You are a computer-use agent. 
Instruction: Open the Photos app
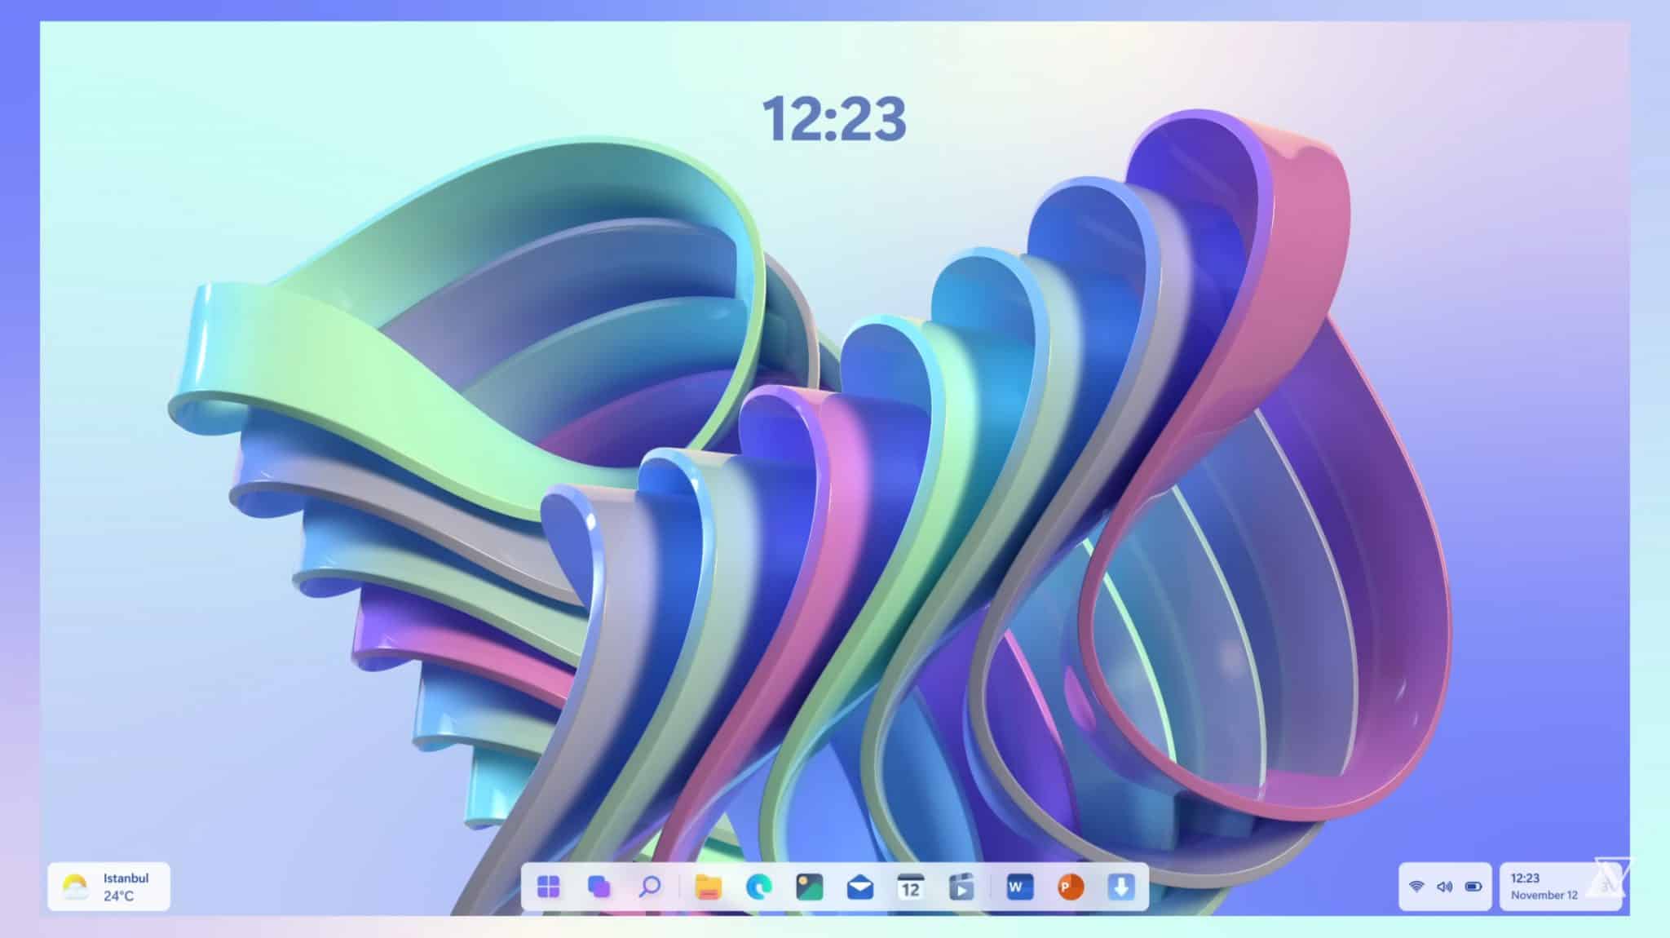pos(811,887)
